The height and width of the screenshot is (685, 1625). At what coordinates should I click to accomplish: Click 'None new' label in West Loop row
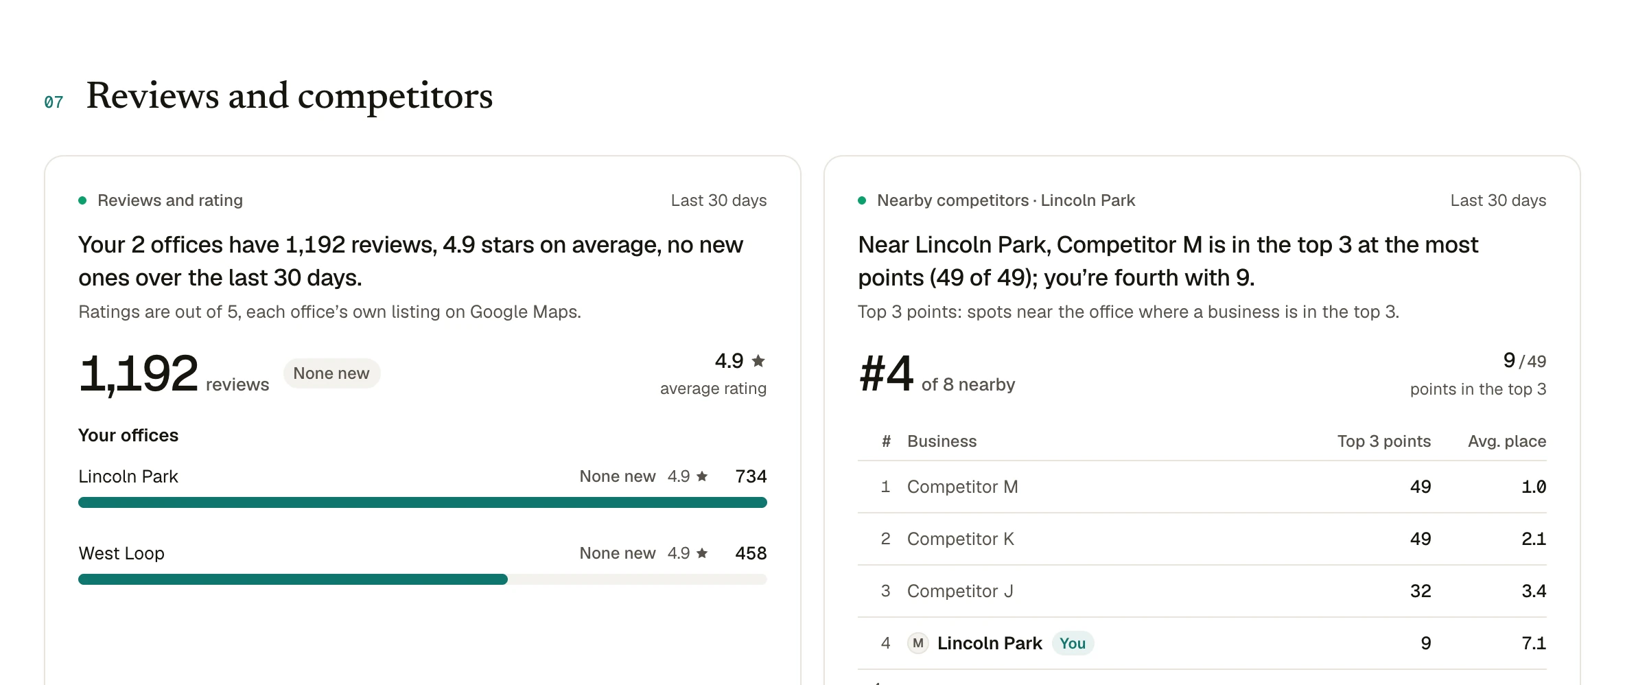point(618,553)
